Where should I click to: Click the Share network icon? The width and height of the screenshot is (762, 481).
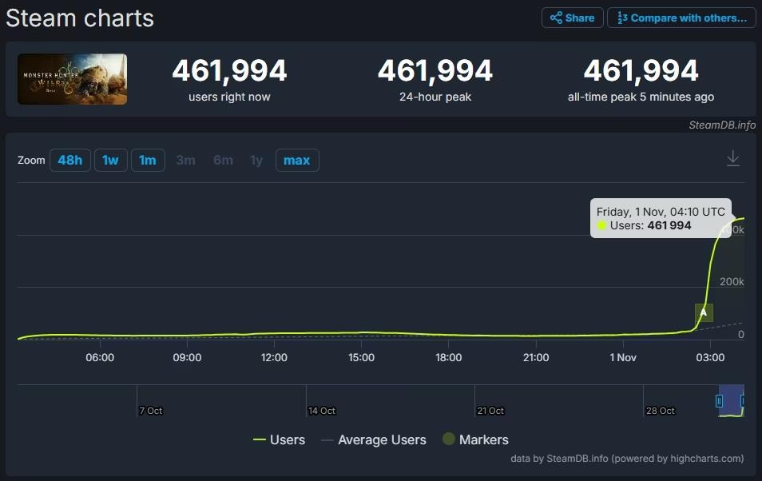[x=558, y=18]
